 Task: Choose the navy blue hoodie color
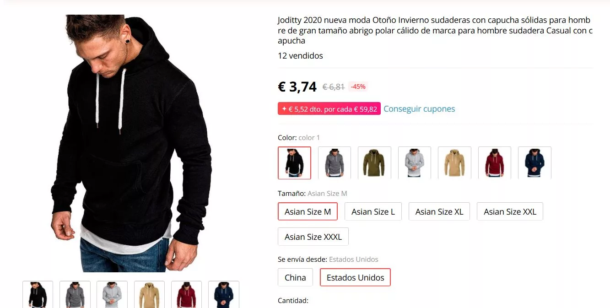[534, 162]
